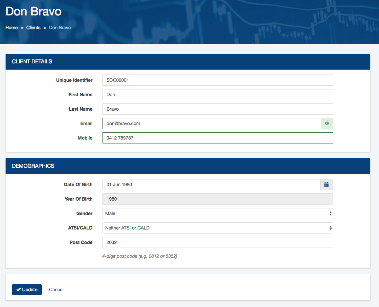The width and height of the screenshot is (379, 307).
Task: Open the date picker calendar icon
Action: click(326, 185)
